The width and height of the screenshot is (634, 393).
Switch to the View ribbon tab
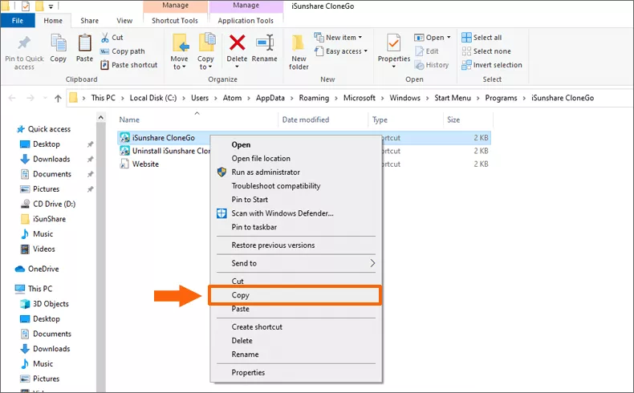[x=124, y=21]
